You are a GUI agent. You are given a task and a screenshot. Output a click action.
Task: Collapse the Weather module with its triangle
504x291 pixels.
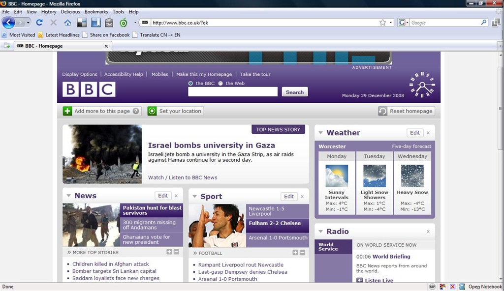tap(320, 133)
